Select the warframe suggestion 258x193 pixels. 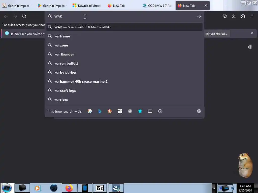[124, 36]
